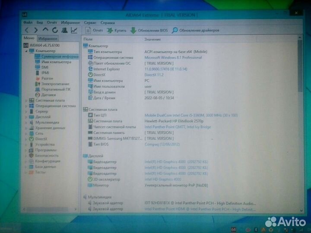
Task: Click the Тесты tree icon
Action: (32, 172)
